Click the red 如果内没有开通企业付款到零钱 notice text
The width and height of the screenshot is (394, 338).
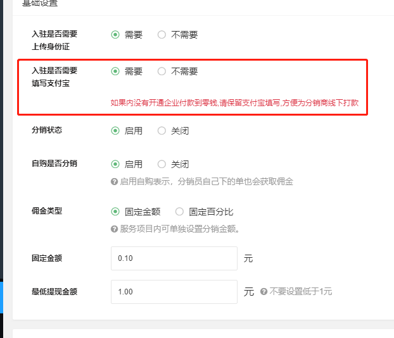pyautogui.click(x=234, y=103)
